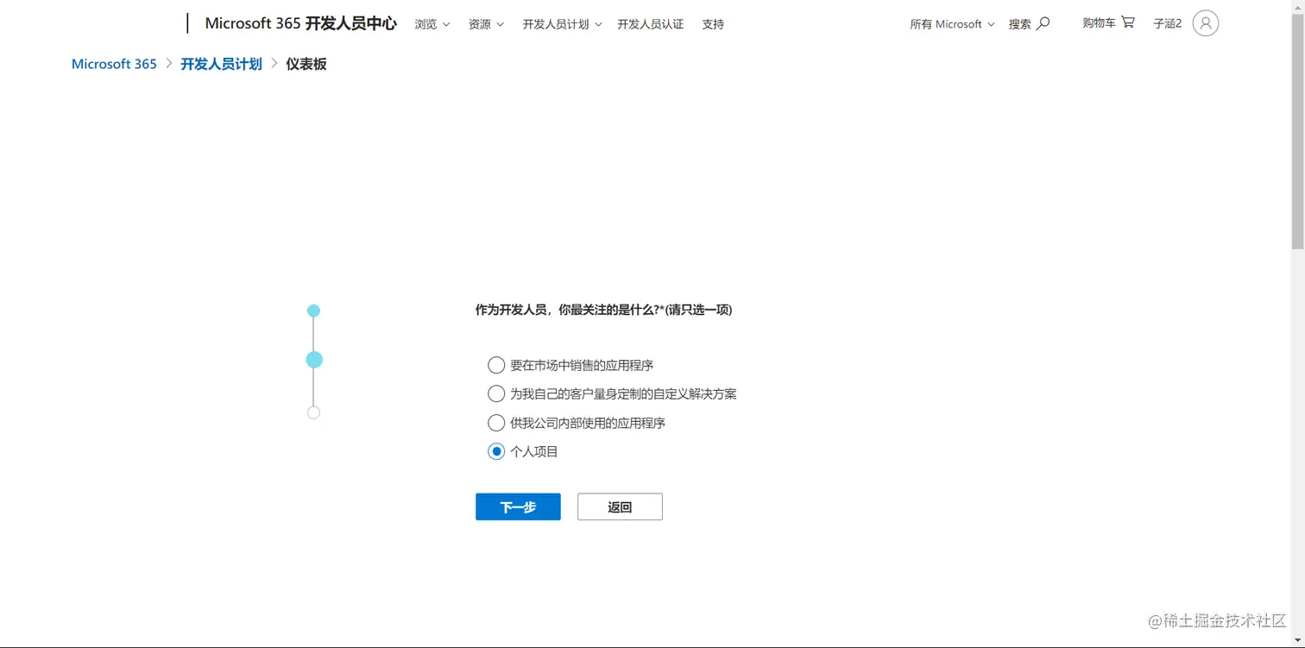The image size is (1305, 648).
Task: Click the shopping cart icon
Action: [1126, 22]
